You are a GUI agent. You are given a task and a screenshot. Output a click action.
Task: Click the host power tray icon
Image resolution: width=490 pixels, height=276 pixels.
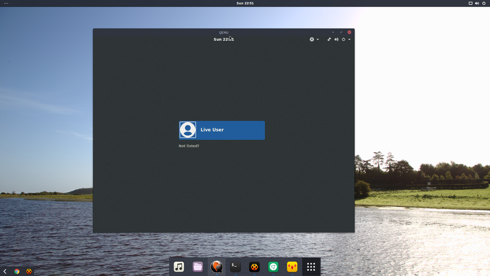coord(484,3)
